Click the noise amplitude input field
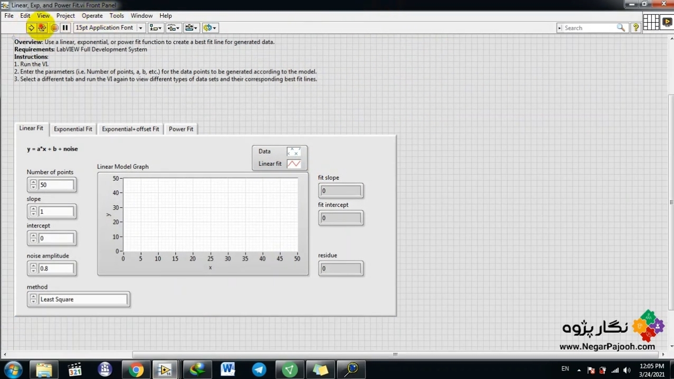The image size is (674, 379). (56, 268)
